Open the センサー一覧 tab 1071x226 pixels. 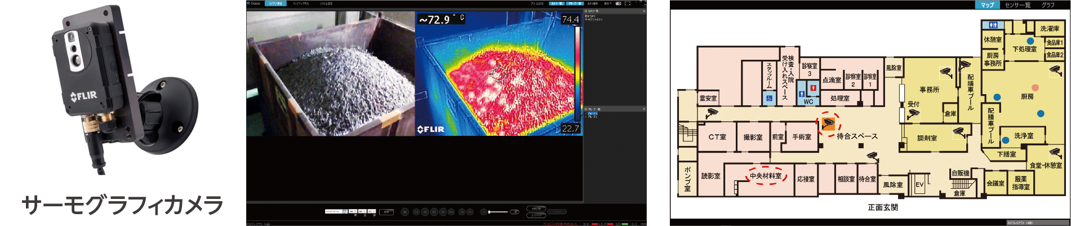1017,5
